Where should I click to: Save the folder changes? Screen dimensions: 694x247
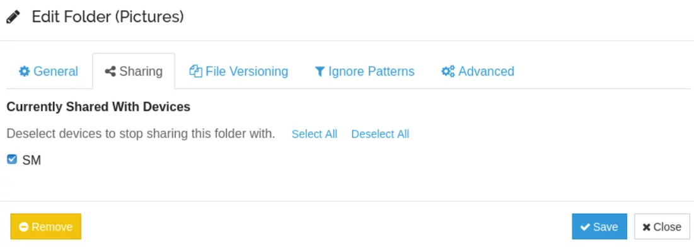[599, 227]
